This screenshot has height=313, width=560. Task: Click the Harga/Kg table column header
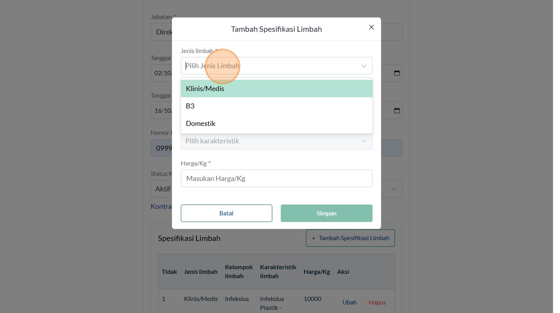tap(316, 271)
